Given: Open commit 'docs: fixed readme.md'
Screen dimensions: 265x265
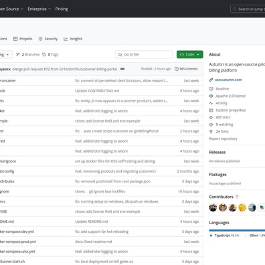Looking at the screenshot, I should [93, 242].
